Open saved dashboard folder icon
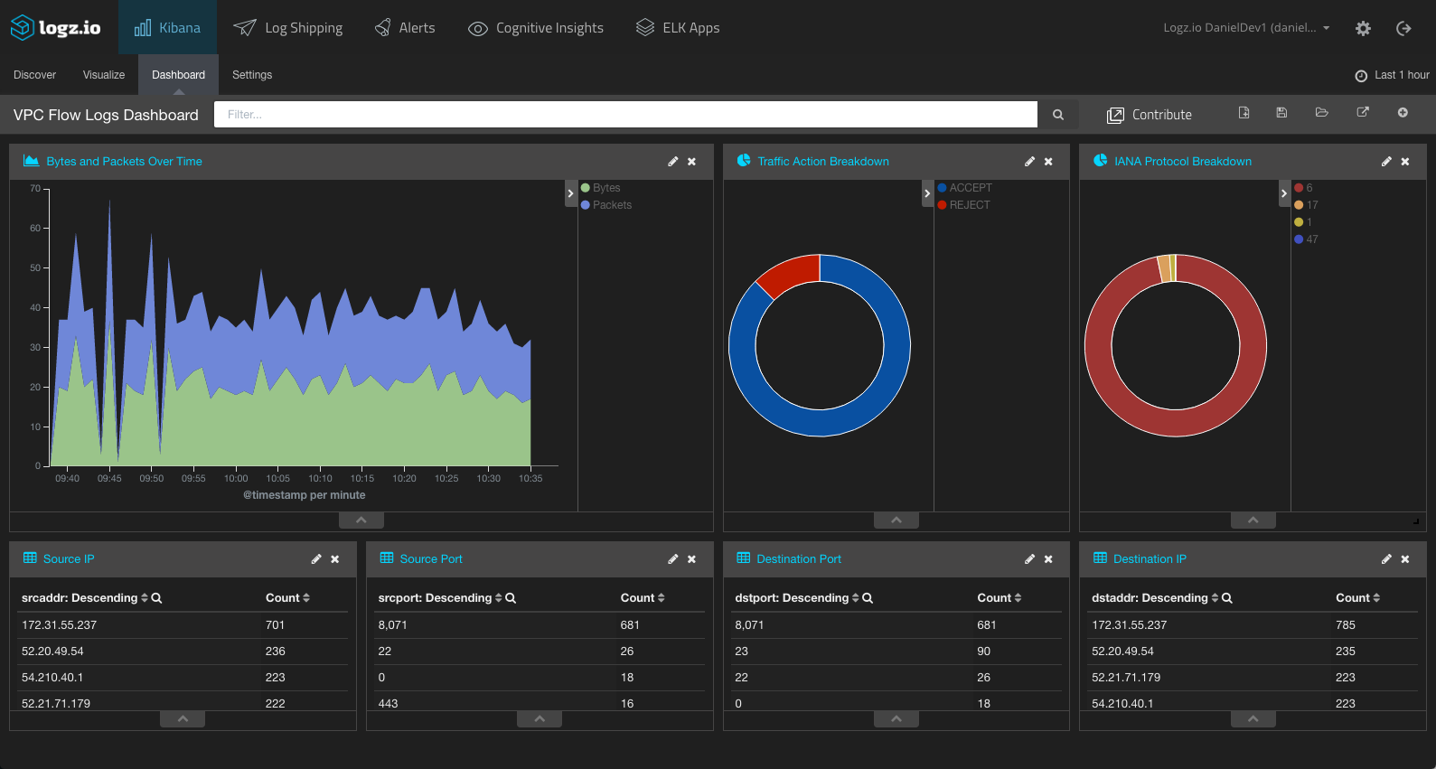The height and width of the screenshot is (769, 1436). click(x=1322, y=113)
